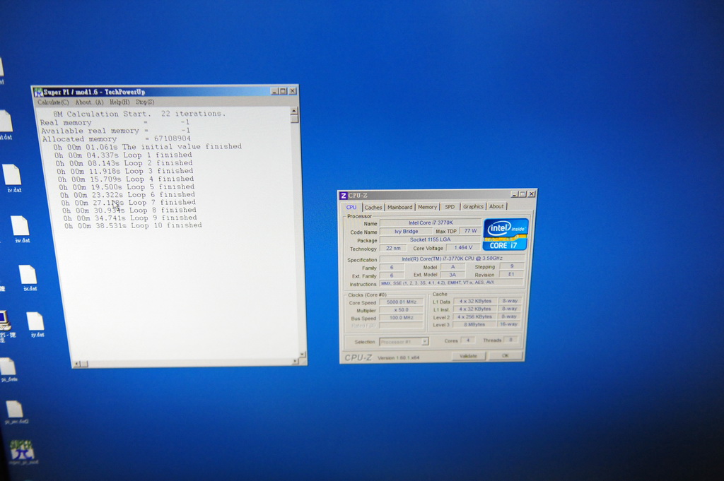Click the OK button in CPU-Z

pyautogui.click(x=505, y=355)
